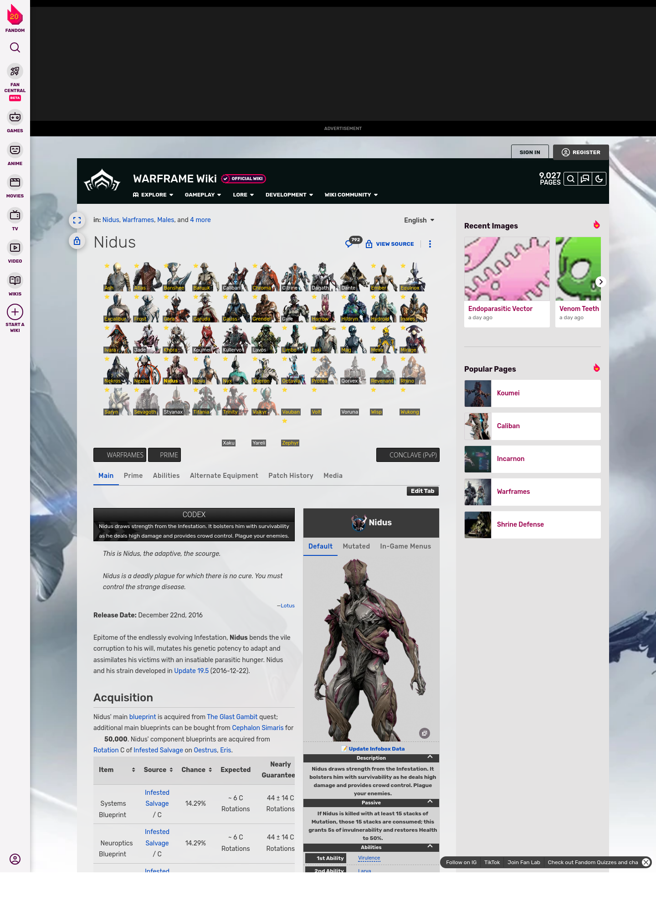Open user profile icon at sidebar bottom
656x912 pixels.
click(x=15, y=859)
